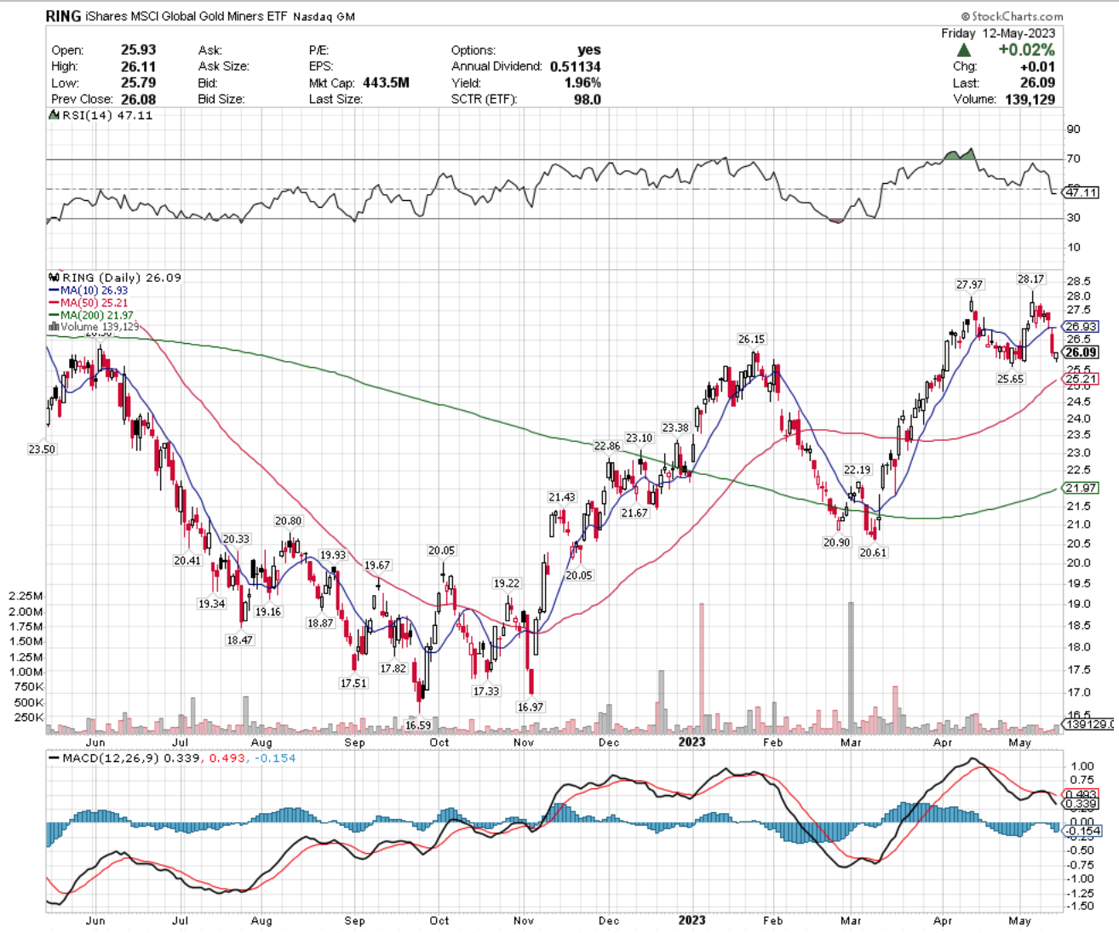Click the Volume value 139,129 in header
This screenshot has width=1119, height=933.
tap(1029, 99)
